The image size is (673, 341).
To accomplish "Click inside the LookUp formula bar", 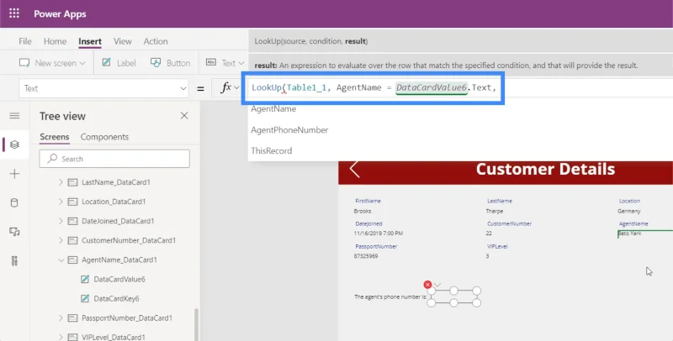I will tap(373, 88).
